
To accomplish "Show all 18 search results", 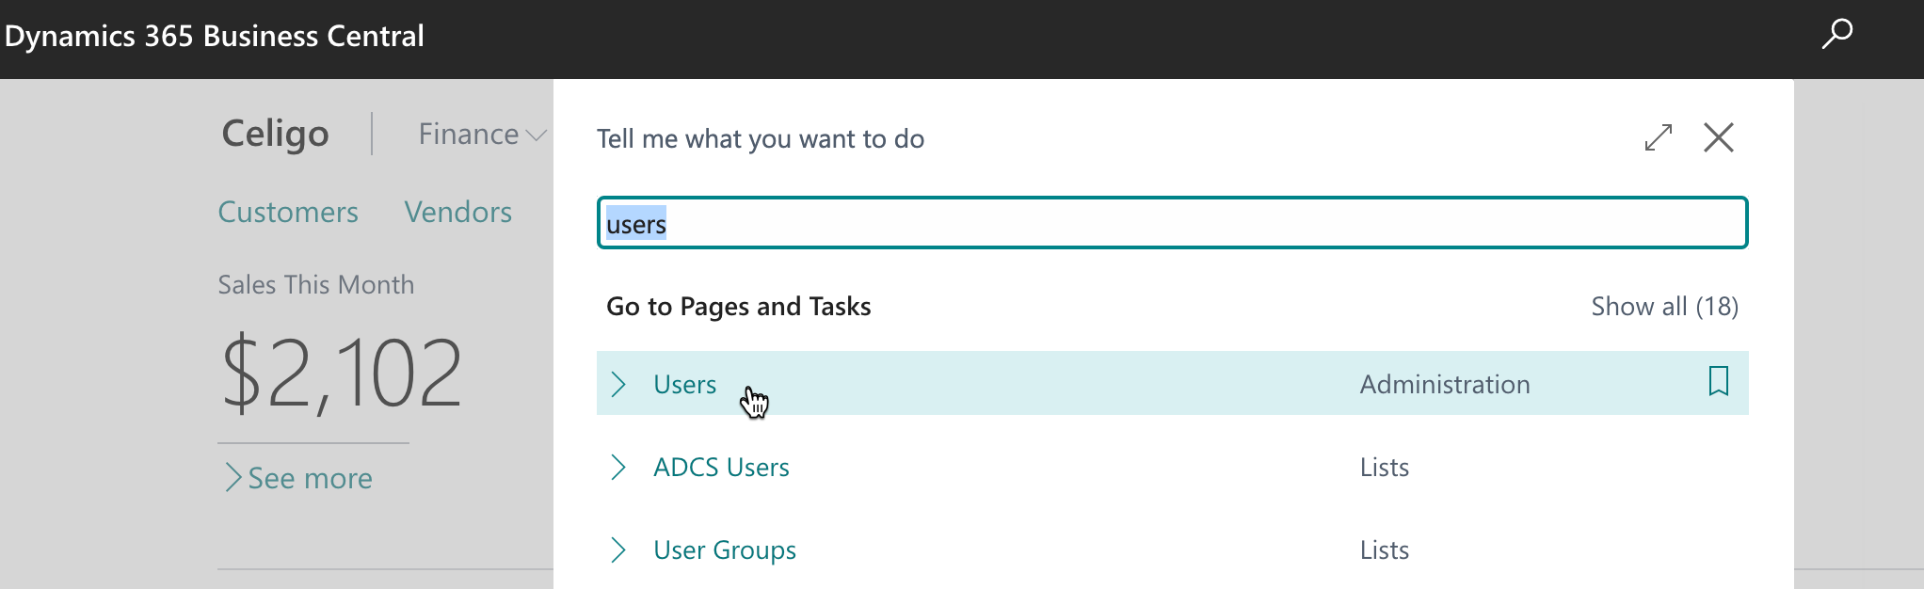I will (1664, 306).
